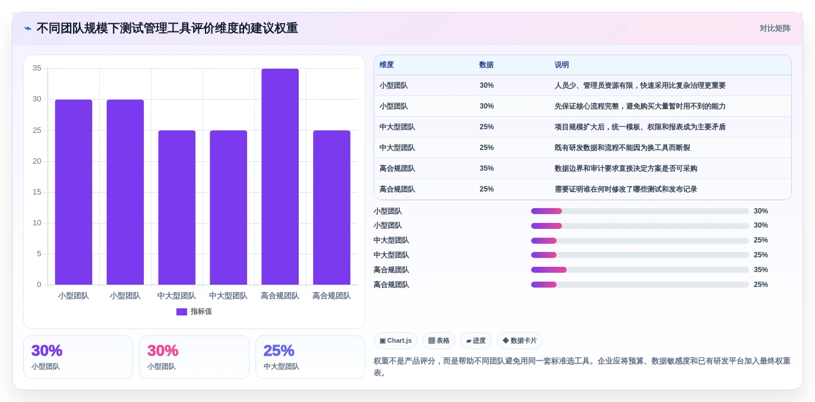This screenshot has height=402, width=815.
Task: Select the 进度 chip
Action: (476, 341)
